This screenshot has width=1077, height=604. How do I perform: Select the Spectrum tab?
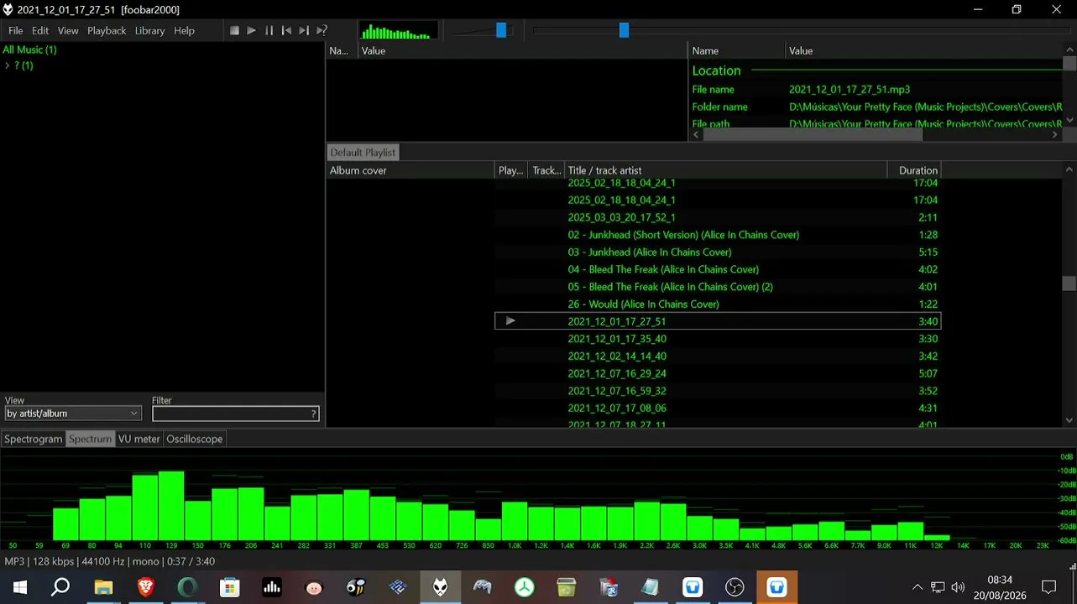pyautogui.click(x=90, y=439)
